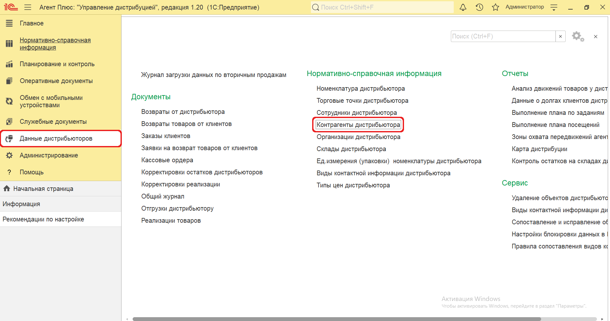
Task: Switch to Информация tab
Action: [61, 204]
